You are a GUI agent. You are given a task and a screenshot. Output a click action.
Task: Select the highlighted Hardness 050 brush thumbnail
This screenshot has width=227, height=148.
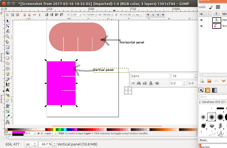[x=212, y=117]
